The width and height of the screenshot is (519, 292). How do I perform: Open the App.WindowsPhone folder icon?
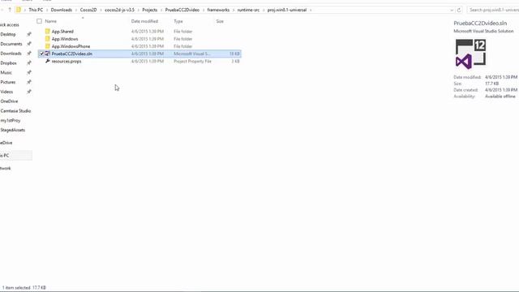pyautogui.click(x=47, y=46)
